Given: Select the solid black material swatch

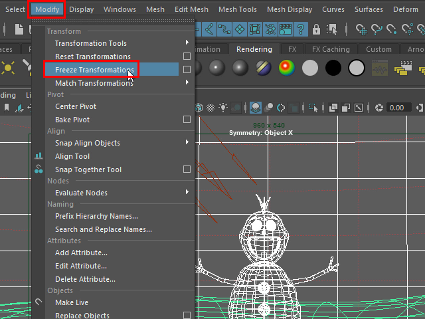Looking at the screenshot, I should [x=333, y=68].
